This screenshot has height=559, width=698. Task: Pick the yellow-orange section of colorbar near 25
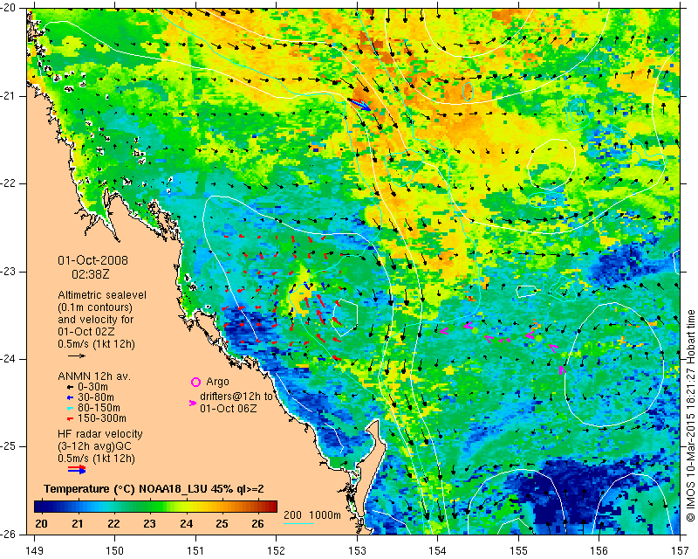(222, 507)
